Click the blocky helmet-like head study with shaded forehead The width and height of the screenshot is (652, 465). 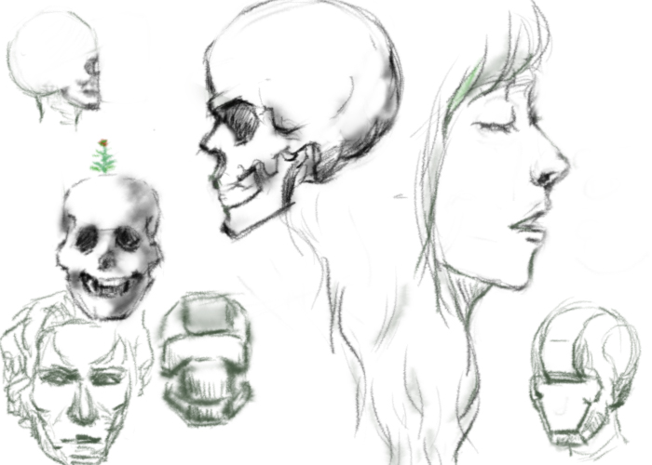pos(207,360)
